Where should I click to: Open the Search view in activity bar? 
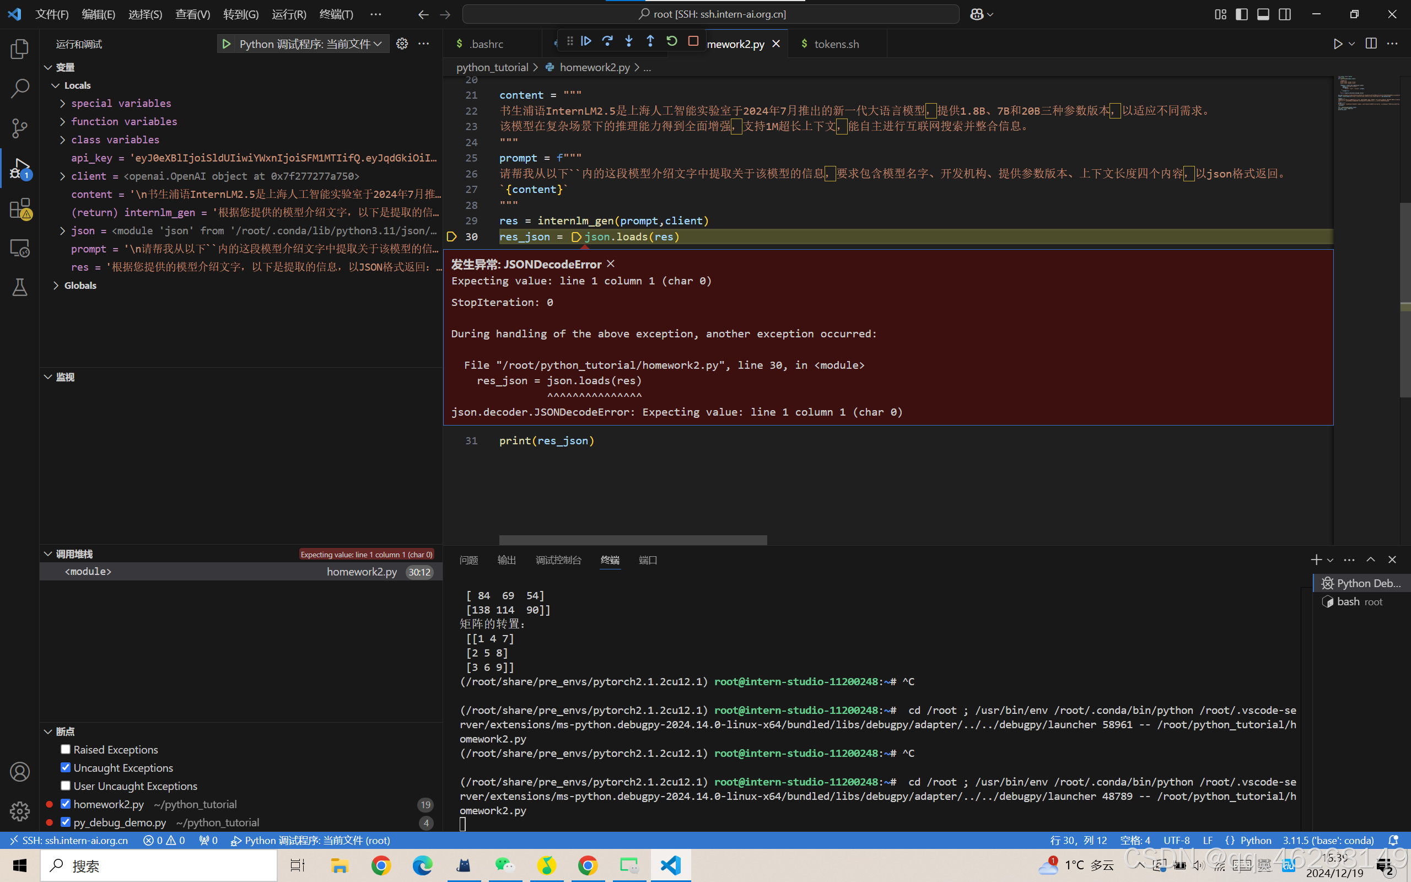(x=19, y=89)
